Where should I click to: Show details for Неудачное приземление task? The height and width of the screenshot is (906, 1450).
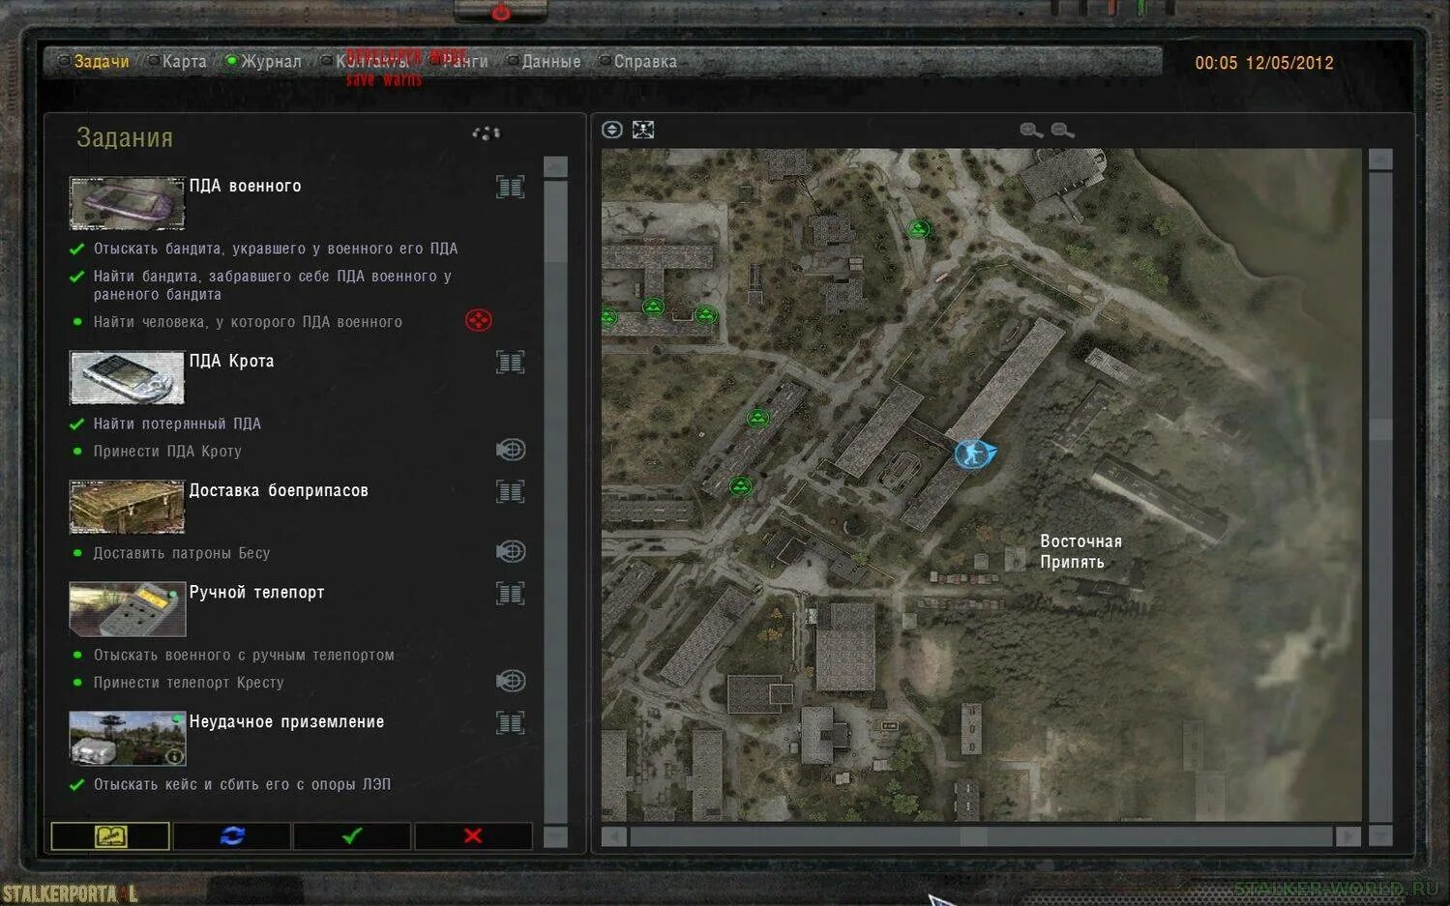(511, 722)
